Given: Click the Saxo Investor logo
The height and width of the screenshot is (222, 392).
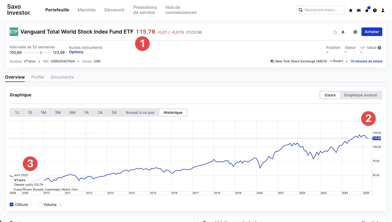Looking at the screenshot, I should pyautogui.click(x=19, y=10).
